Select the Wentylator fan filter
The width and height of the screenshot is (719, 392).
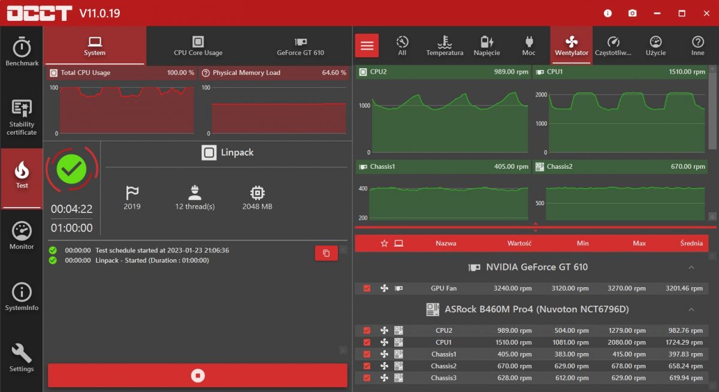click(571, 45)
